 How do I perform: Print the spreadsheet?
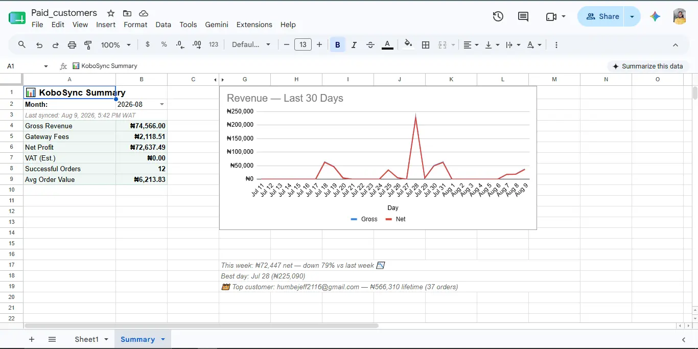click(x=72, y=45)
